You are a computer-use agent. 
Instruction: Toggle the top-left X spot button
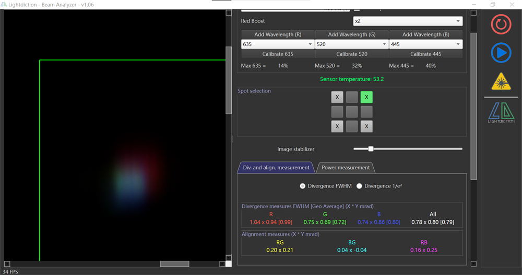pos(337,97)
